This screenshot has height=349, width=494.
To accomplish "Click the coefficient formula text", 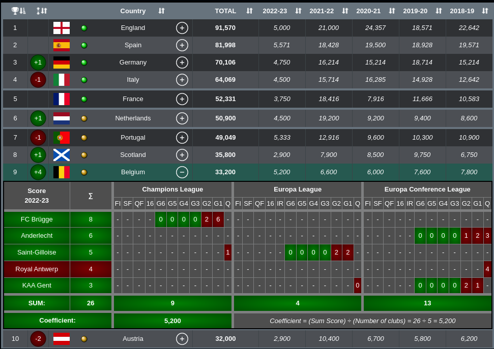I will coord(363,321).
